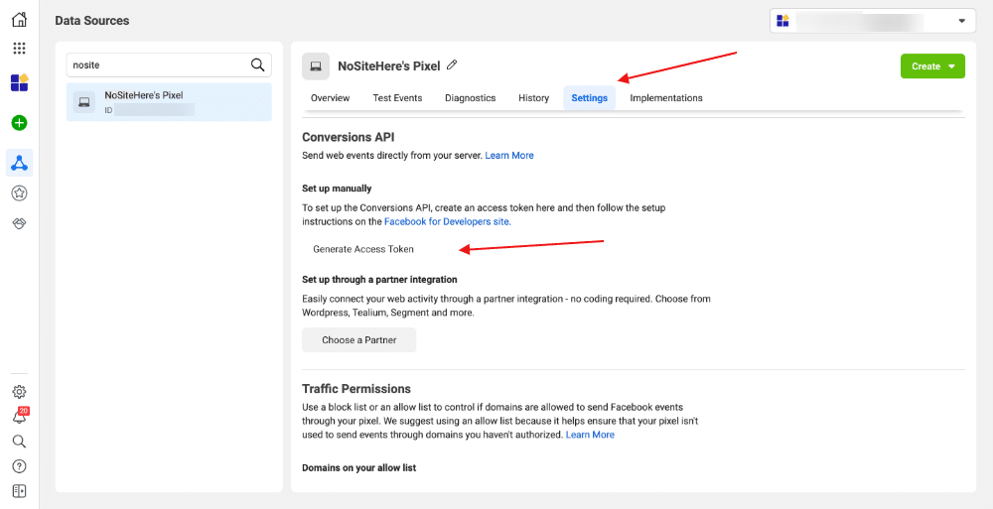Select NoSiteHere's Pixel in data source list

[x=169, y=102]
